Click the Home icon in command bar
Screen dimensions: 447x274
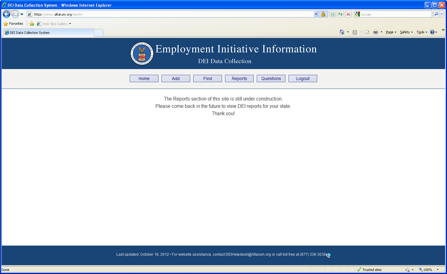[x=342, y=32]
